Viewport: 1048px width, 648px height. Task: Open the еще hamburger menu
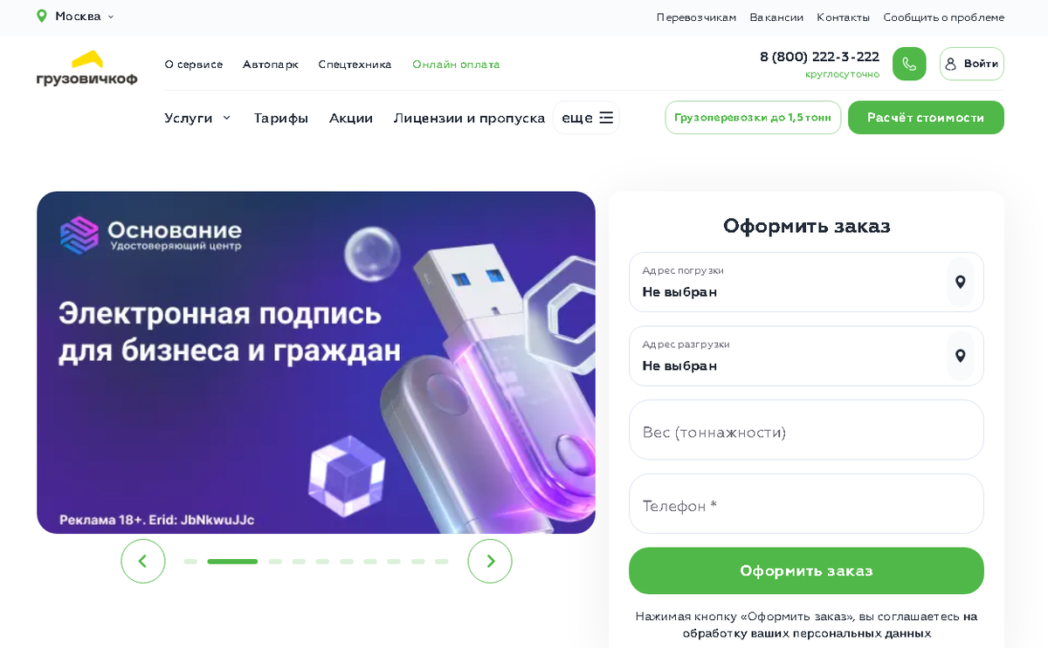click(x=587, y=118)
